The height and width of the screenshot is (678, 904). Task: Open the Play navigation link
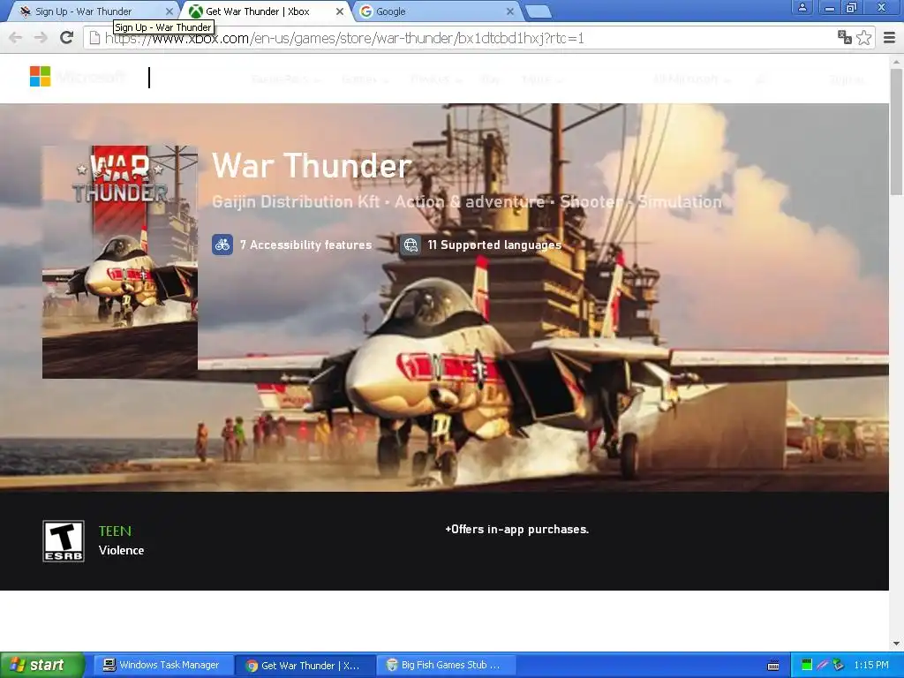click(490, 79)
